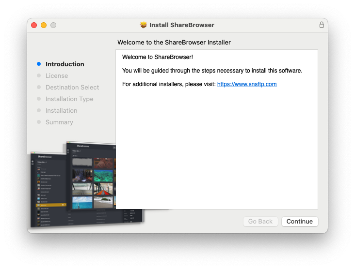Select the Installation step in sidebar

click(x=62, y=110)
